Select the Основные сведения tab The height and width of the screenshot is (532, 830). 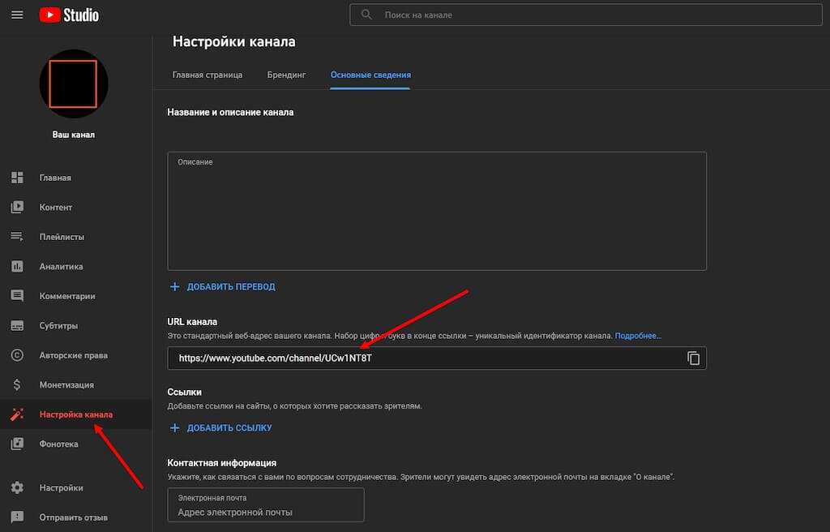click(370, 75)
